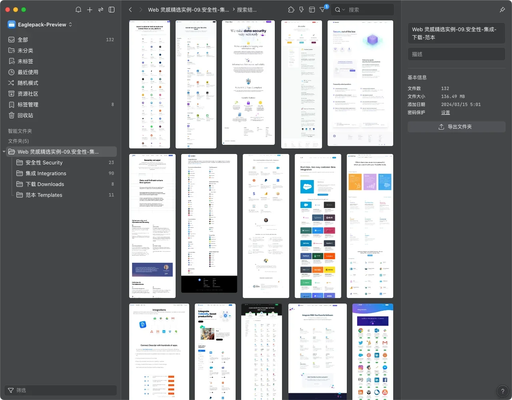Open the plugins puzzle icon
This screenshot has width=512, height=400.
291,10
